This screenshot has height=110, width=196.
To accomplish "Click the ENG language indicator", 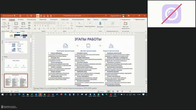I will click(134, 94).
